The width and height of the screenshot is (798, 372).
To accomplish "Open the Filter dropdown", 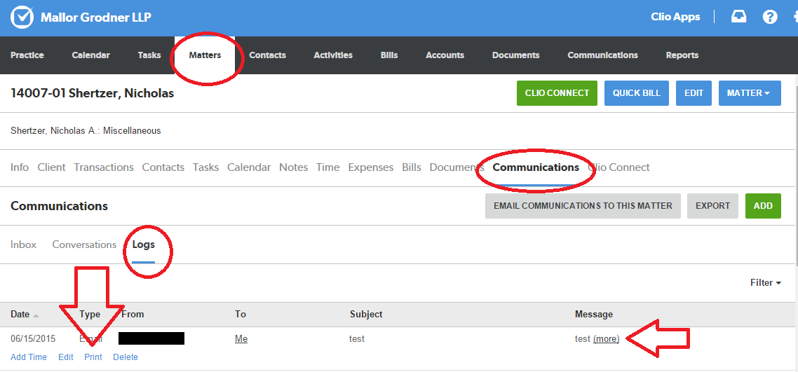I will point(766,282).
